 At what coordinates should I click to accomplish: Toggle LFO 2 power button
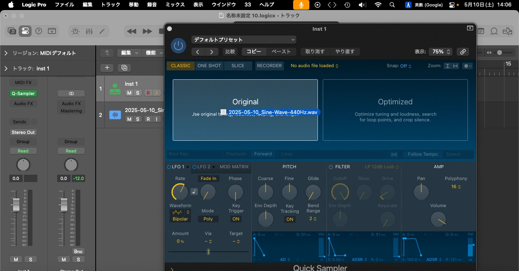coord(194,167)
